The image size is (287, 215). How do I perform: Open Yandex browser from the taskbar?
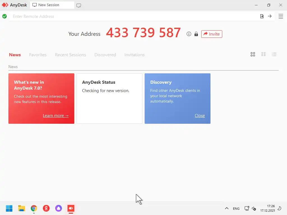(x=46, y=208)
